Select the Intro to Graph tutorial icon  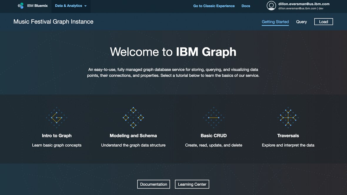(x=57, y=118)
